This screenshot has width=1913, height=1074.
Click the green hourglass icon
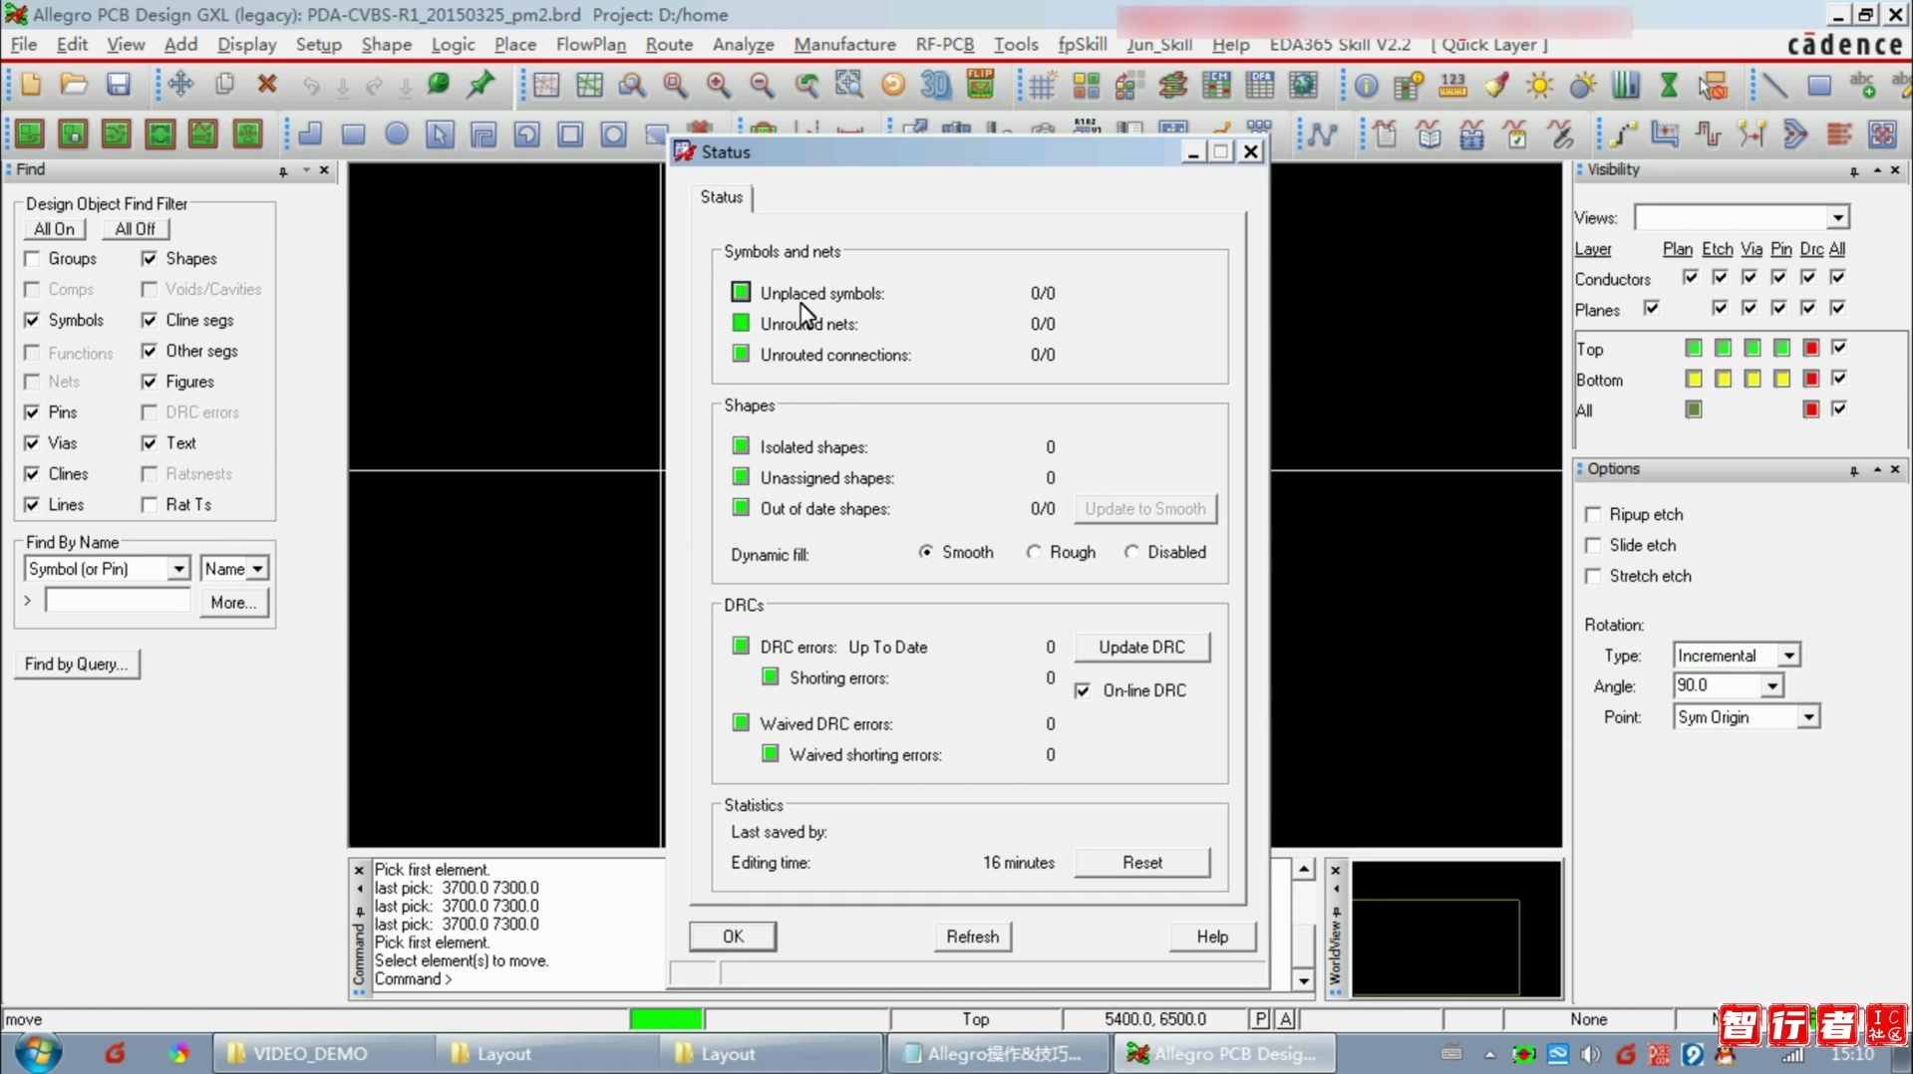pos(1669,86)
